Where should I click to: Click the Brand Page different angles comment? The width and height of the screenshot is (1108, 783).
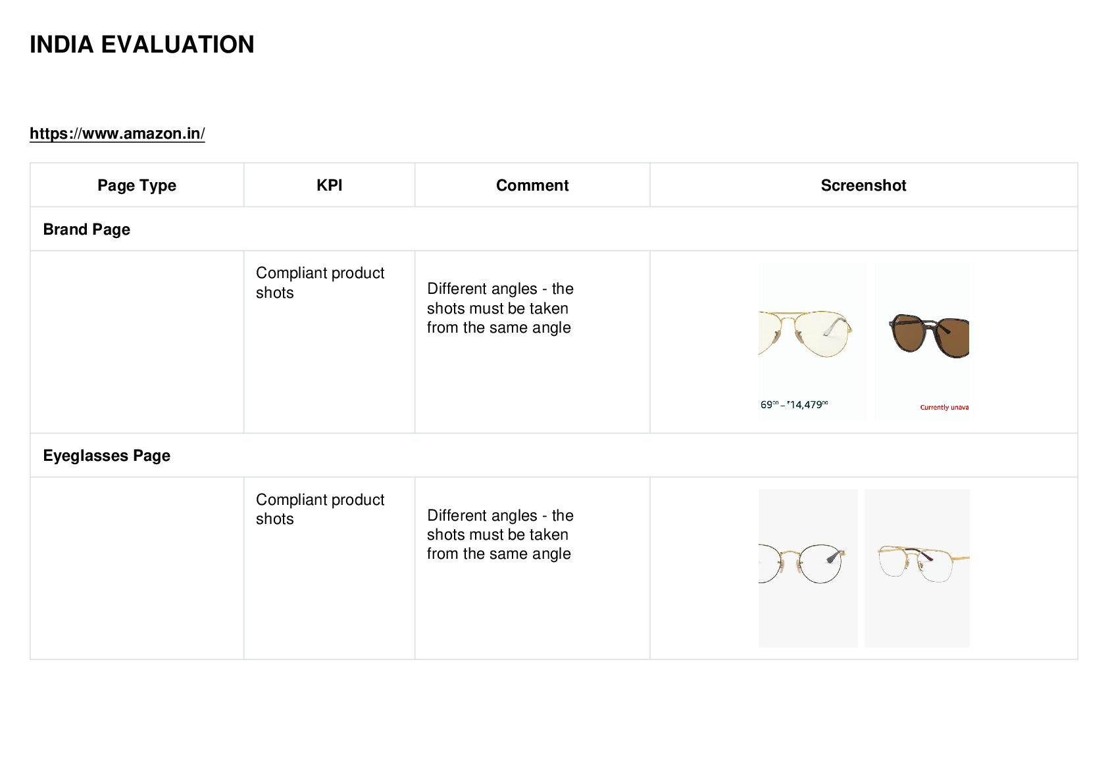pyautogui.click(x=500, y=308)
